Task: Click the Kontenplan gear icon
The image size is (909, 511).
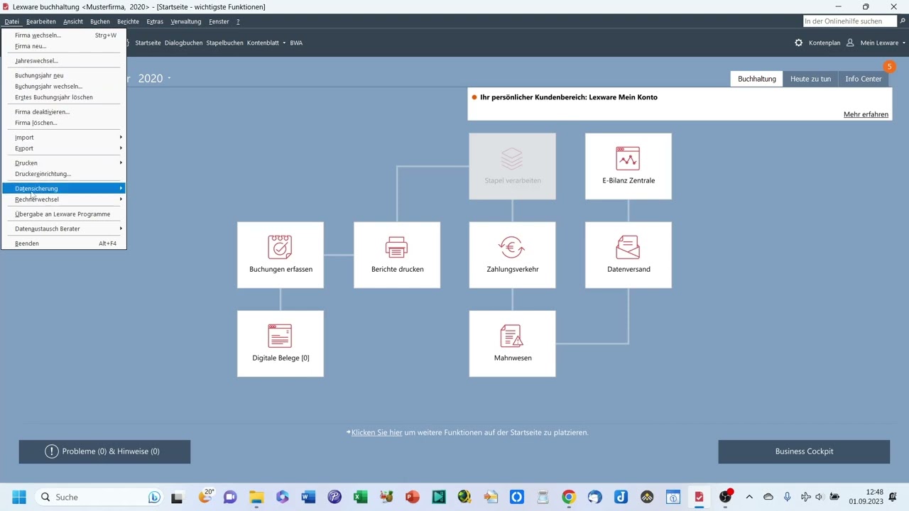Action: click(798, 43)
